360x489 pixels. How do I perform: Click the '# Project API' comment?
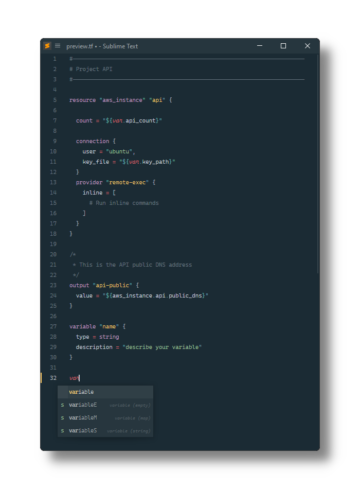(91, 69)
